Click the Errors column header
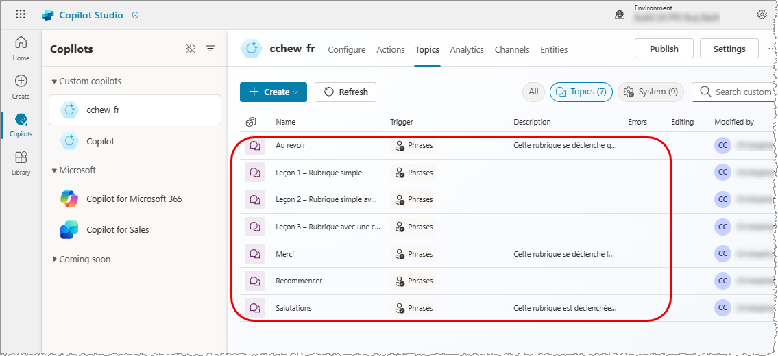The width and height of the screenshot is (778, 356). click(637, 122)
